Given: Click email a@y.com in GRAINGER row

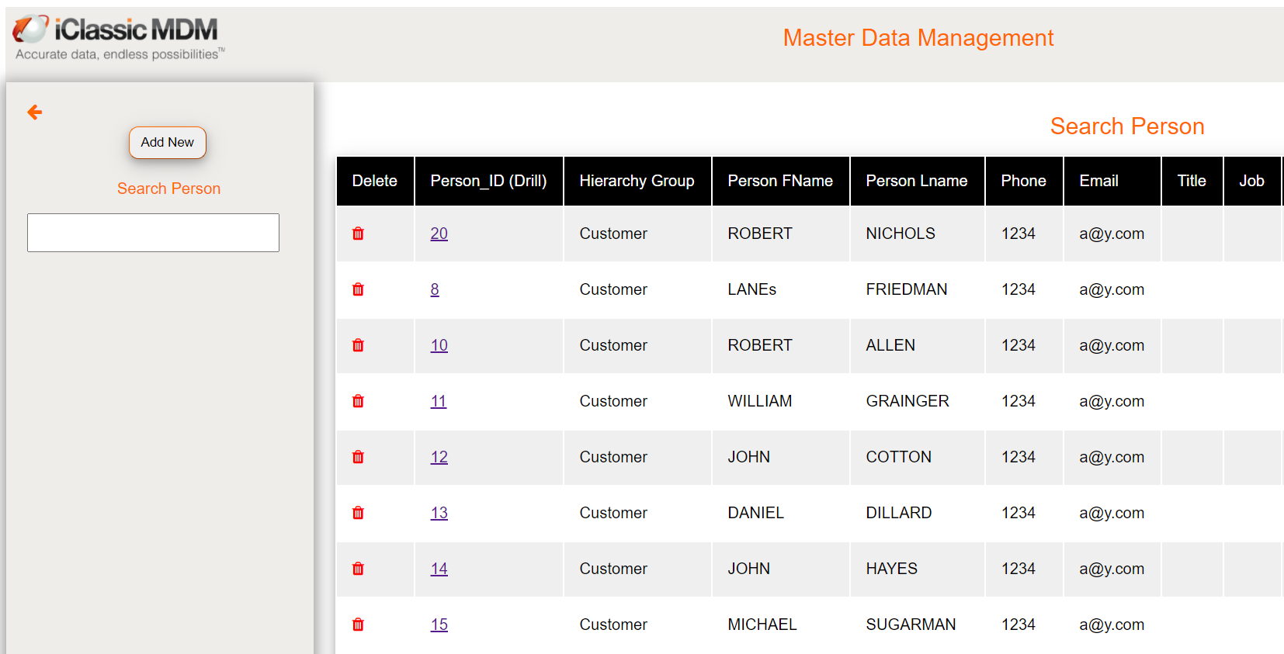Looking at the screenshot, I should [x=1112, y=401].
